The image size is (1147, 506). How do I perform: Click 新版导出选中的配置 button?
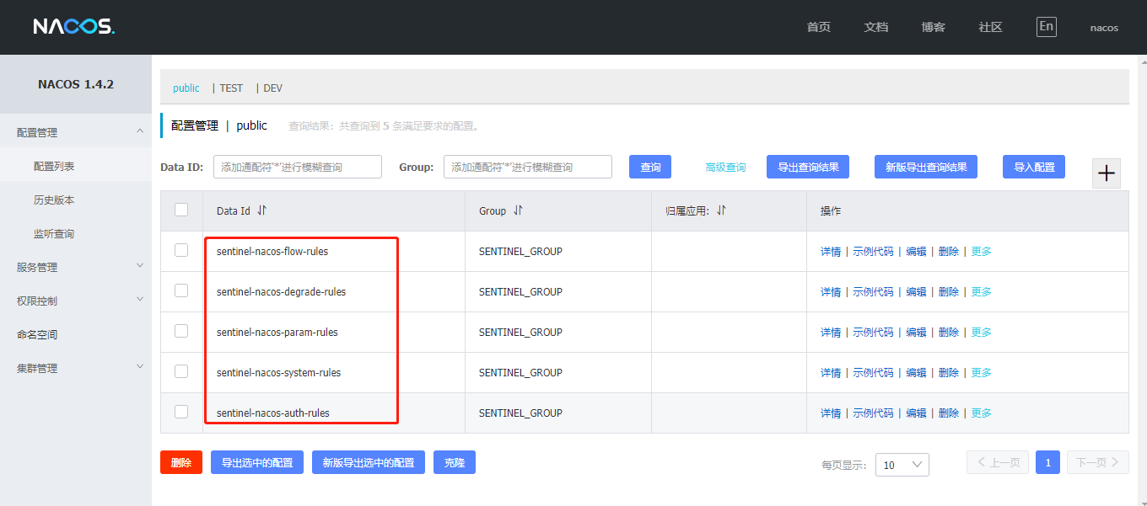click(369, 462)
